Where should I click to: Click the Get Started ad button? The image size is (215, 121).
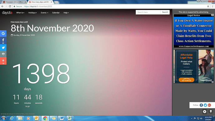(x=186, y=80)
